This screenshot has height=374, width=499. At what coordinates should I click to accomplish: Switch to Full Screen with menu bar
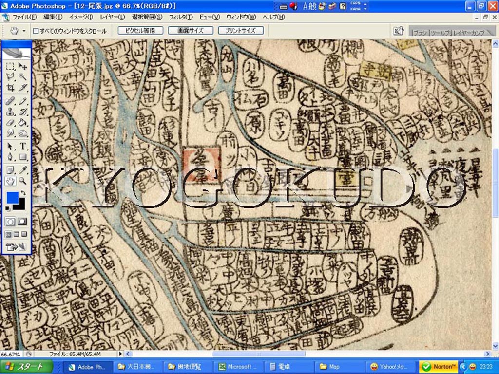coord(16,235)
